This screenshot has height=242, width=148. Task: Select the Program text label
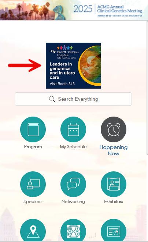(33, 147)
